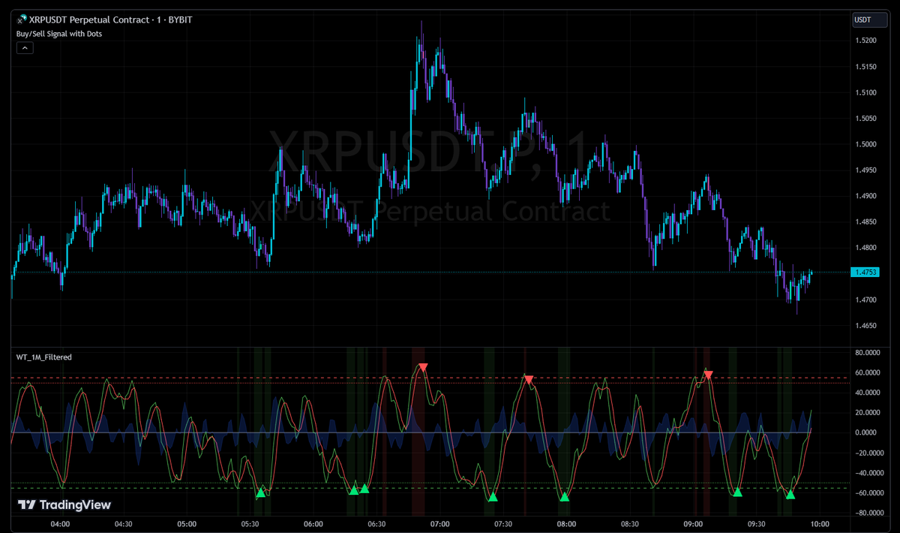The width and height of the screenshot is (900, 533).
Task: Click the green buy triangle just after 05:30
Action: tap(261, 492)
